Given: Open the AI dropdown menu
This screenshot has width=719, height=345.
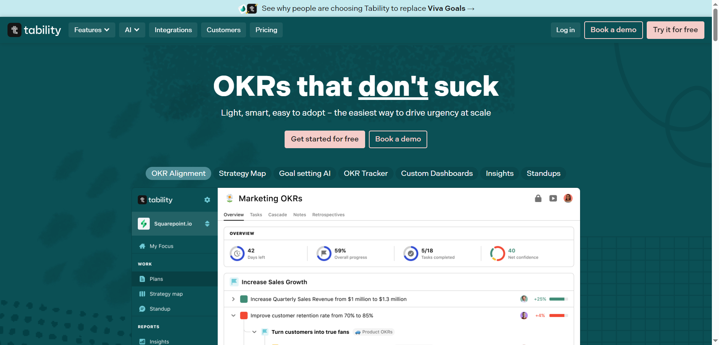Looking at the screenshot, I should (x=132, y=30).
